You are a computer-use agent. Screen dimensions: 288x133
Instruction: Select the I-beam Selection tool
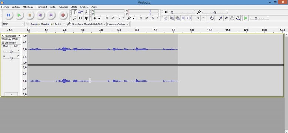[x=74, y=12]
